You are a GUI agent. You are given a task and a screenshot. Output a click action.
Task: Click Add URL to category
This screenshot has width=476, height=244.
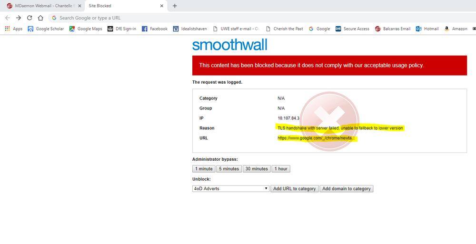point(295,189)
